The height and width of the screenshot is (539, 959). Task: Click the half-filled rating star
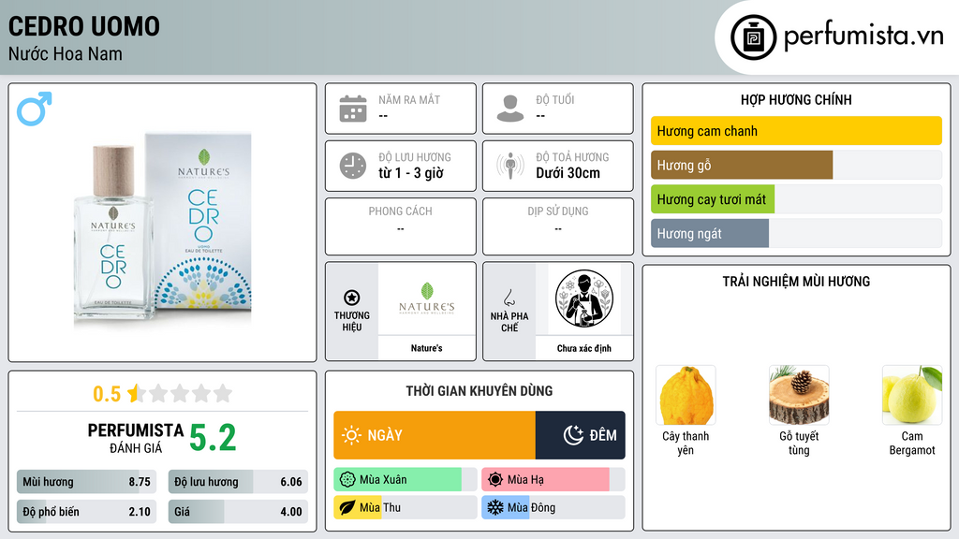(x=136, y=393)
